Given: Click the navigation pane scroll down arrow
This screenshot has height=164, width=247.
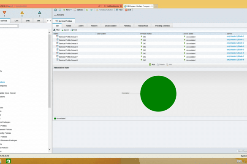Looking at the screenshot, I should (49, 149).
